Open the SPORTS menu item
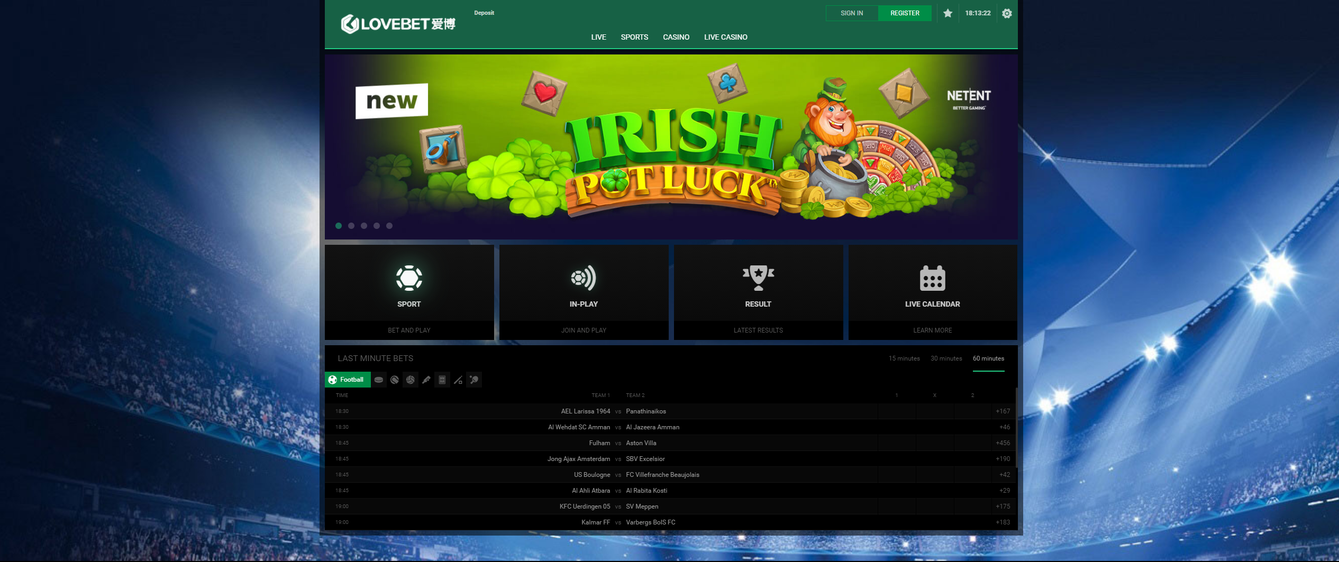 point(634,37)
